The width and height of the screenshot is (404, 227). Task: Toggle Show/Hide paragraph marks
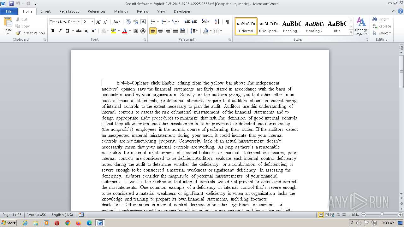227,22
